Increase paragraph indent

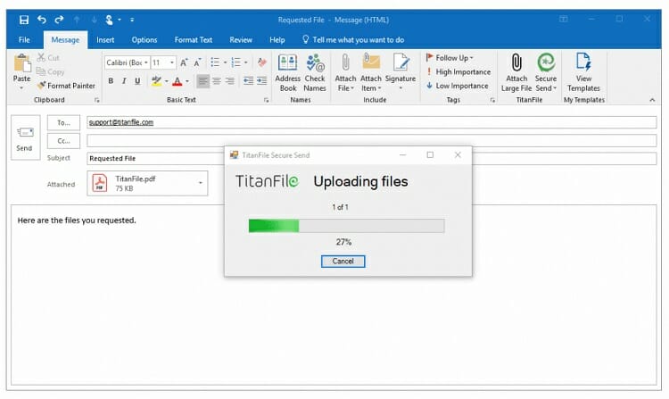coord(262,80)
